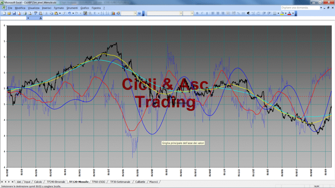The height and width of the screenshot is (188, 335).
Task: Switch to the CalBattle sheet tab
Action: click(140, 182)
